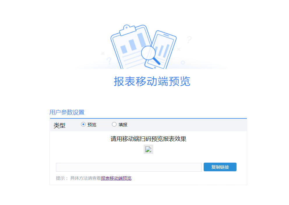Select the 预览 radio button
This screenshot has width=289, height=205.
pyautogui.click(x=83, y=124)
